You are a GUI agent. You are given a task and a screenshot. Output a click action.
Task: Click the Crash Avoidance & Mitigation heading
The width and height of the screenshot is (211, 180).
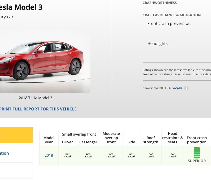coord(172,15)
